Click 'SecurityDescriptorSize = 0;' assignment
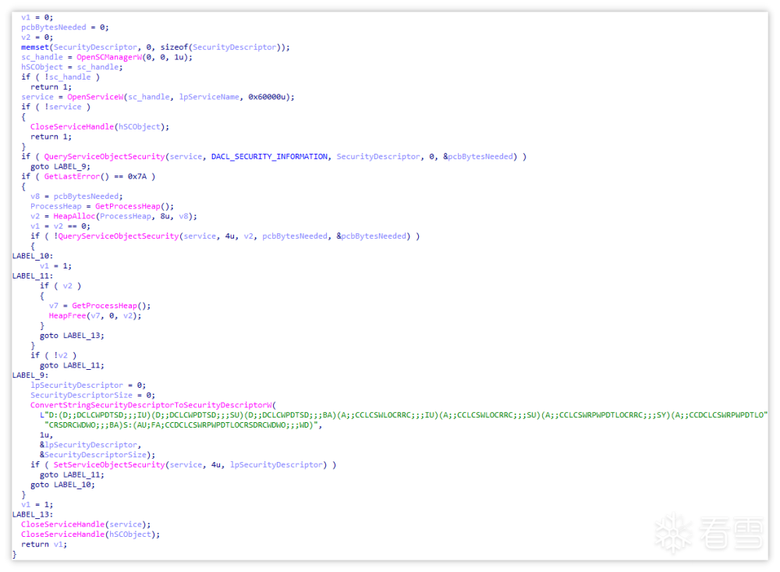The height and width of the screenshot is (572, 780). [x=93, y=396]
